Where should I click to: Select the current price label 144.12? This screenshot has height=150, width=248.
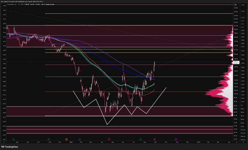click(236, 62)
